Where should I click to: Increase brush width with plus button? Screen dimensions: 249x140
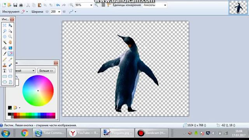tap(64, 12)
